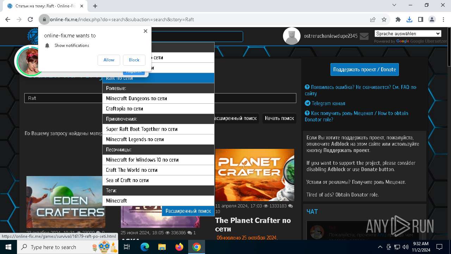Select the highlighted Raft по сети suggestion
The height and width of the screenshot is (254, 451).
(x=159, y=78)
